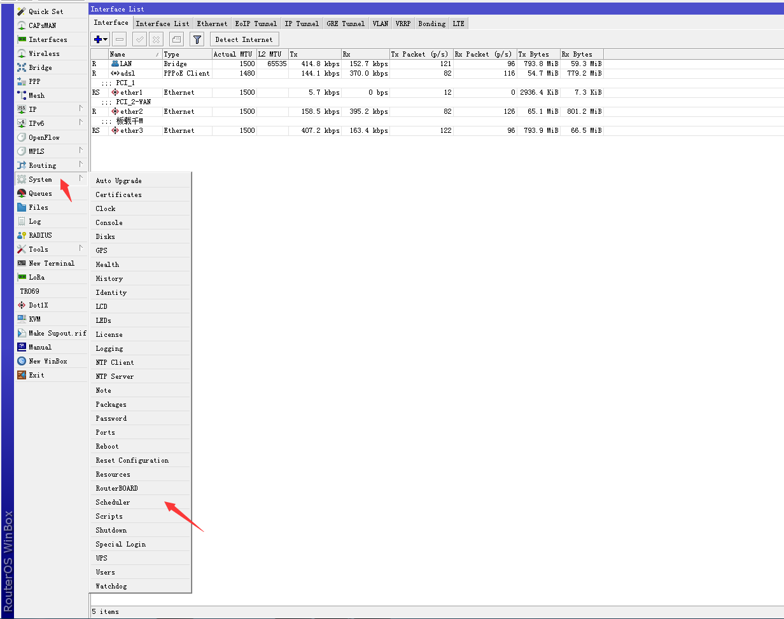Viewport: 784px width, 619px height.
Task: Click Exit in the sidebar
Action: pyautogui.click(x=51, y=375)
